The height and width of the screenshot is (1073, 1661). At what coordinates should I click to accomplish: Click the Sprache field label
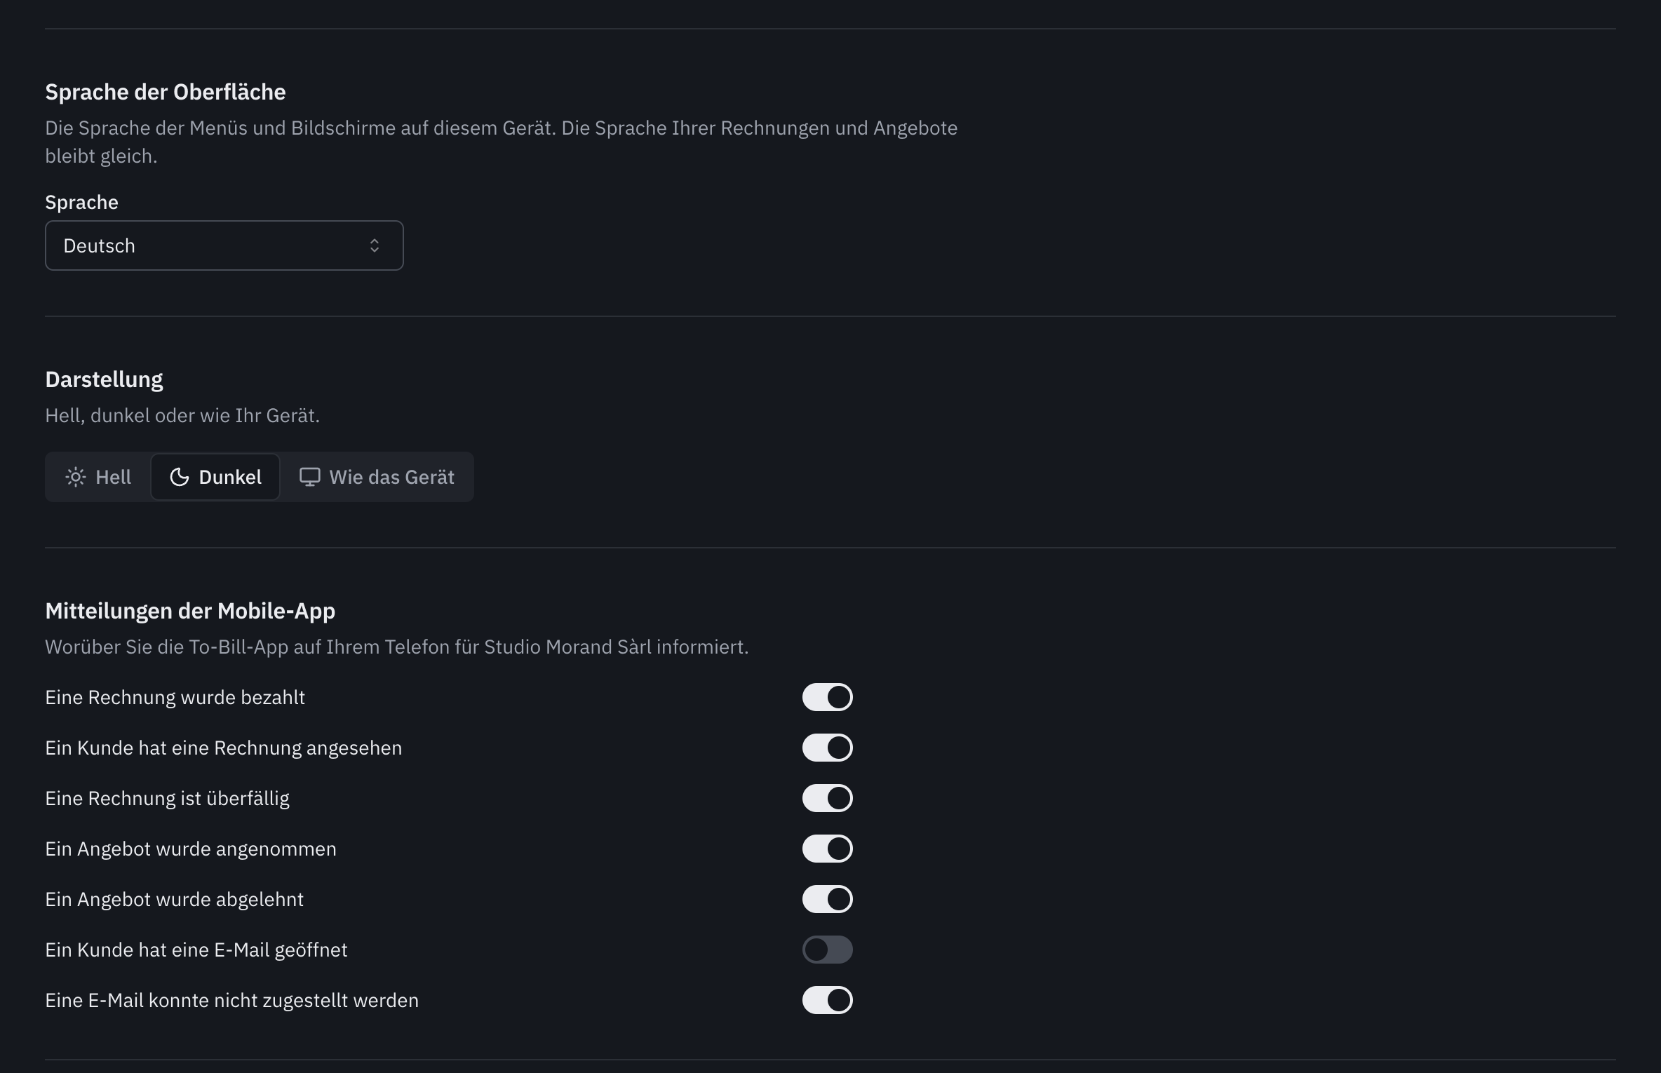coord(81,203)
